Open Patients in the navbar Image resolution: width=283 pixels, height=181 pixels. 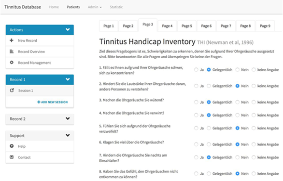(73, 7)
